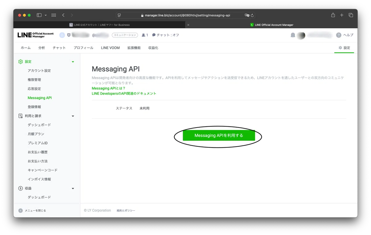Open the 拡張機能 menu tab
Screen dimensions: 371x235
[134, 48]
